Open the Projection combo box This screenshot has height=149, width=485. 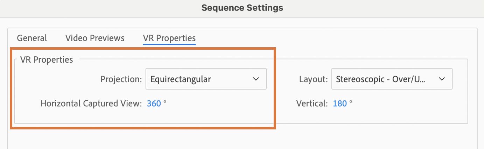click(x=206, y=79)
